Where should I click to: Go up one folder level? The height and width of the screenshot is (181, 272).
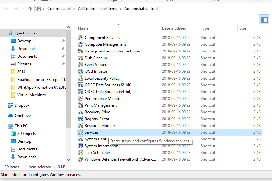[x=30, y=9]
